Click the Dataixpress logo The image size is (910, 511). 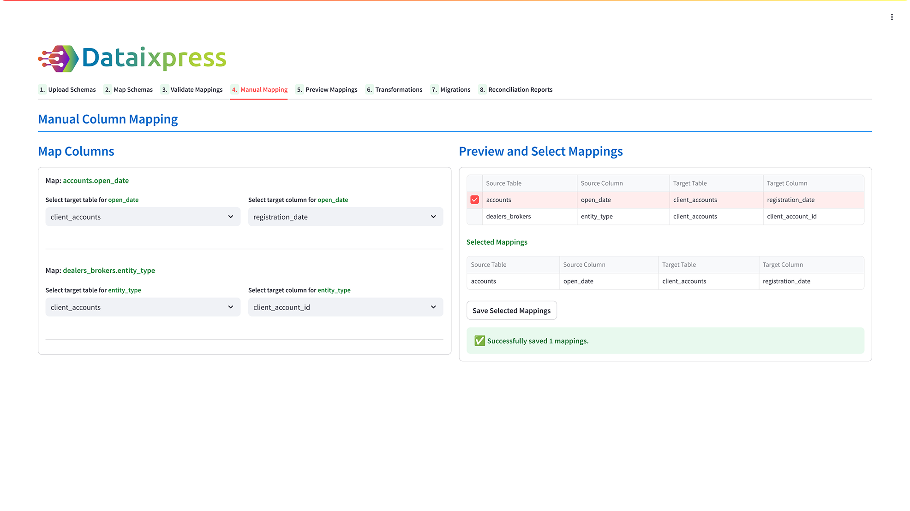[132, 59]
